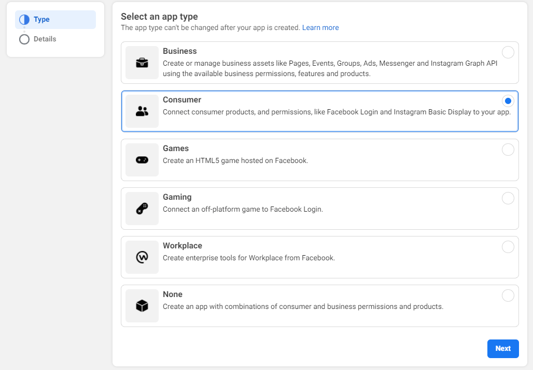The height and width of the screenshot is (370, 533).
Task: Select the Gaming radio button
Action: coord(508,198)
